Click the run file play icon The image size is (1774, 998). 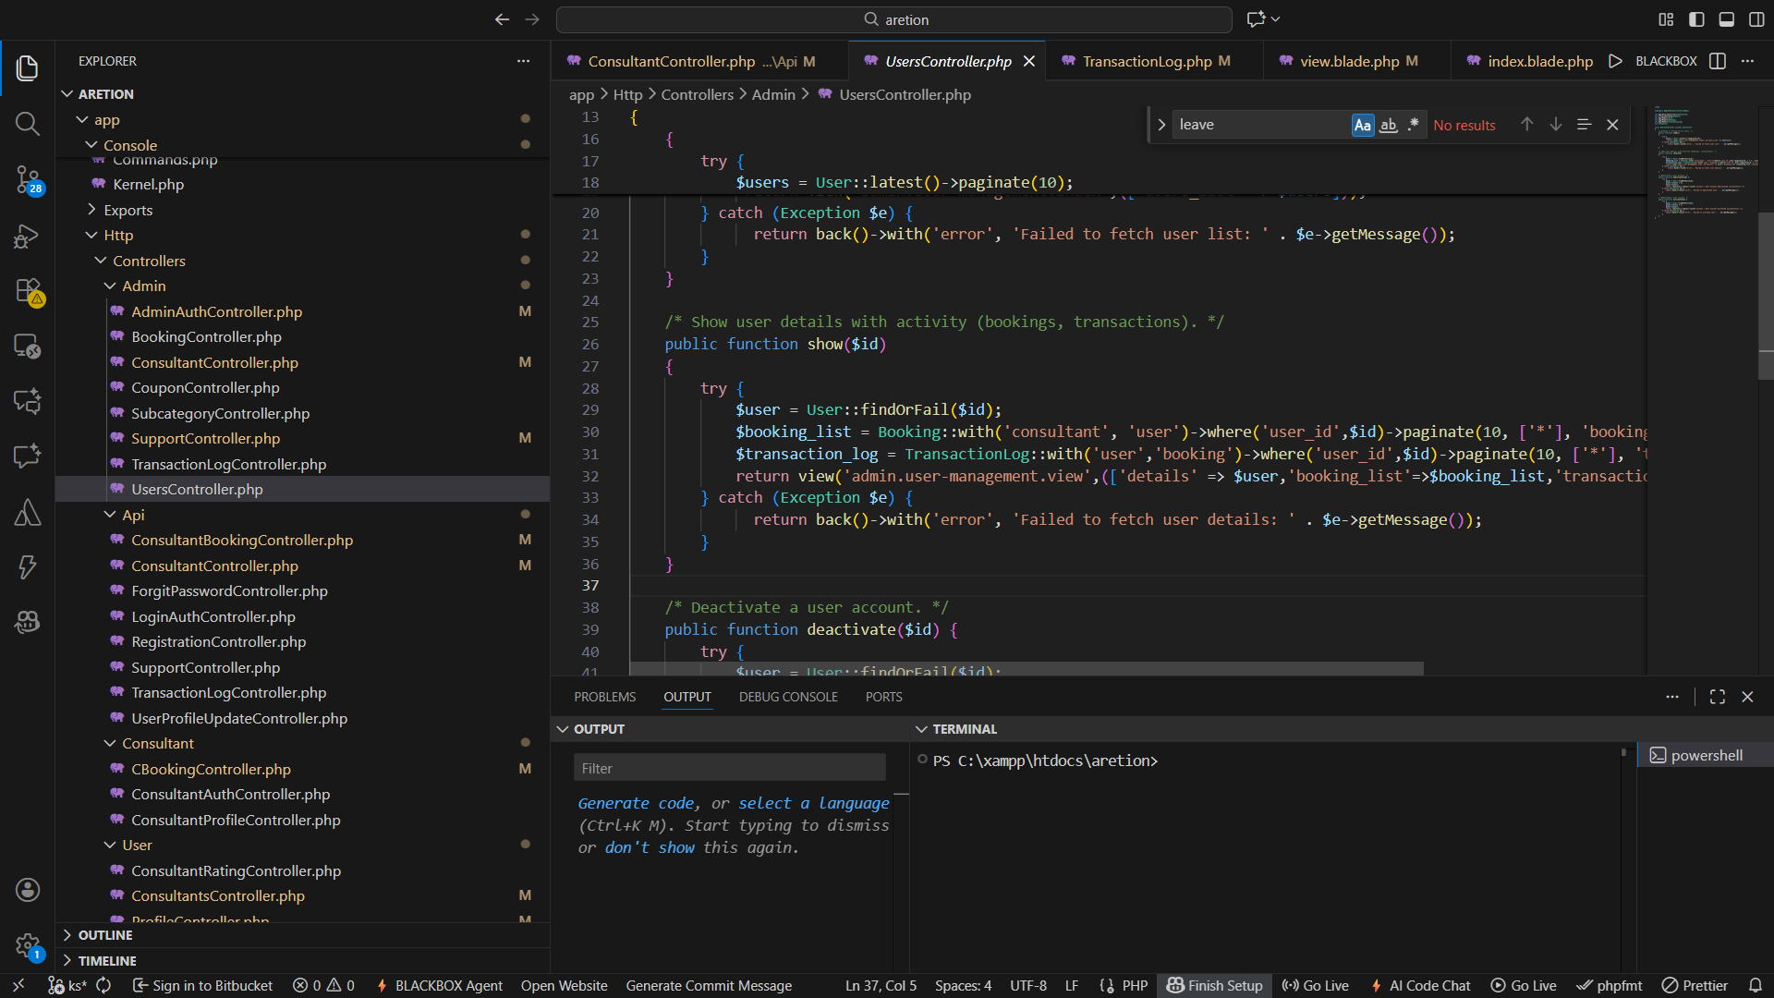pyautogui.click(x=1615, y=61)
